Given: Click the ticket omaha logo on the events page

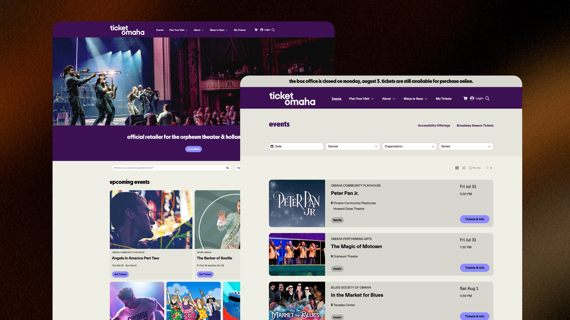Looking at the screenshot, I should (292, 98).
